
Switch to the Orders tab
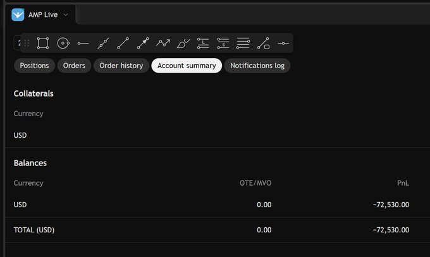pyautogui.click(x=74, y=66)
